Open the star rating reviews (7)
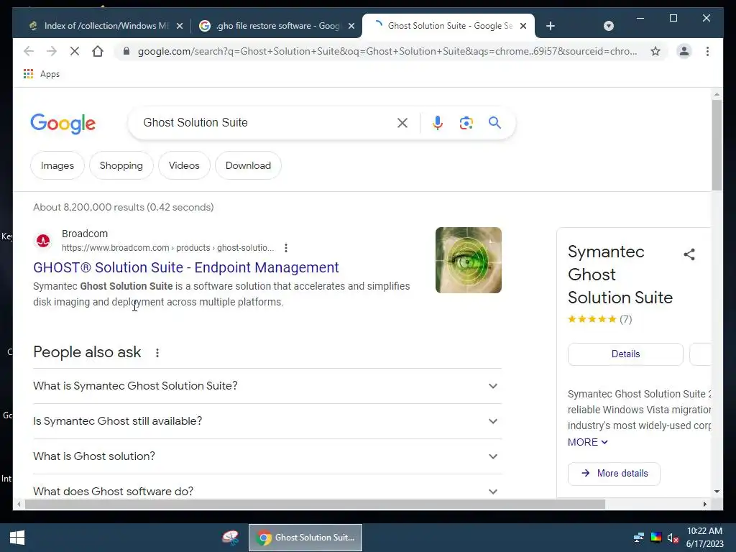Image resolution: width=736 pixels, height=552 pixels. click(x=600, y=319)
